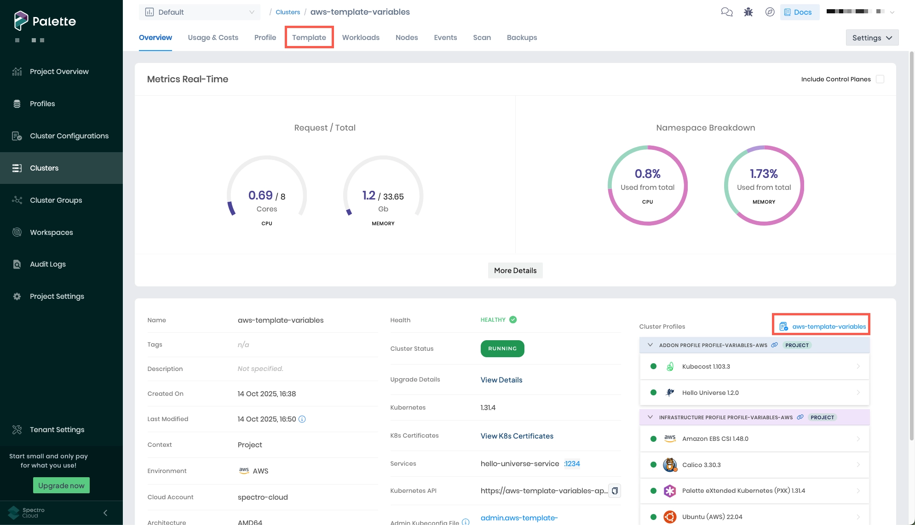
Task: Open Project Overview from the sidebar
Action: tap(59, 71)
